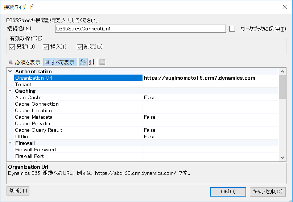Click the すべて表示 toolbar button

(x=60, y=62)
